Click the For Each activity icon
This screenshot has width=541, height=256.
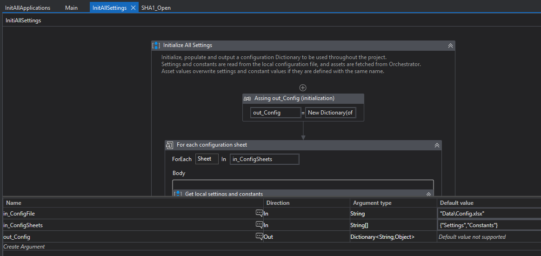click(x=170, y=145)
